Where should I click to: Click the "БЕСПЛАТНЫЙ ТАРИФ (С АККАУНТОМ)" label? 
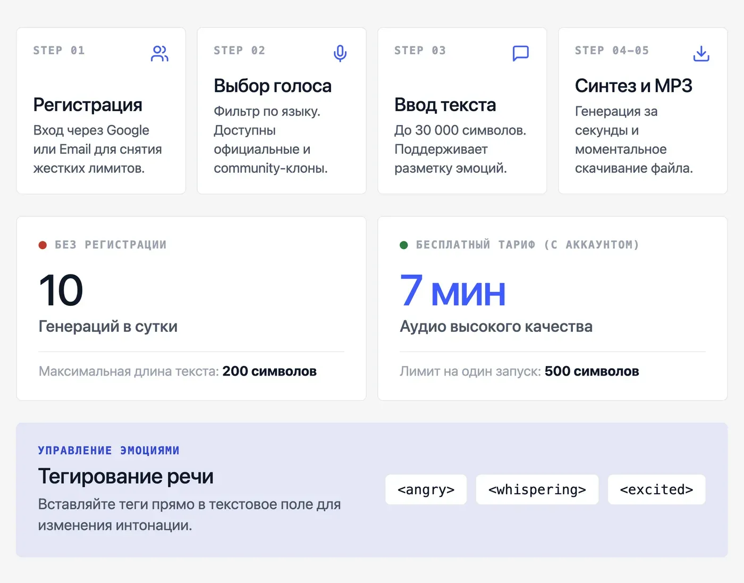coord(528,245)
